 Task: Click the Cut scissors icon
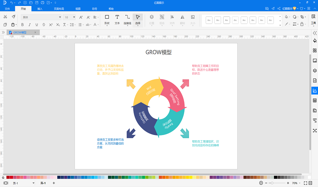[6, 17]
